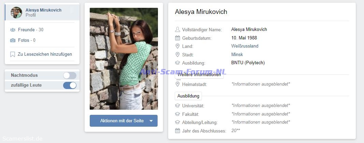Click the calendar icon beside Jahr des Abschlusses

pyautogui.click(x=177, y=131)
